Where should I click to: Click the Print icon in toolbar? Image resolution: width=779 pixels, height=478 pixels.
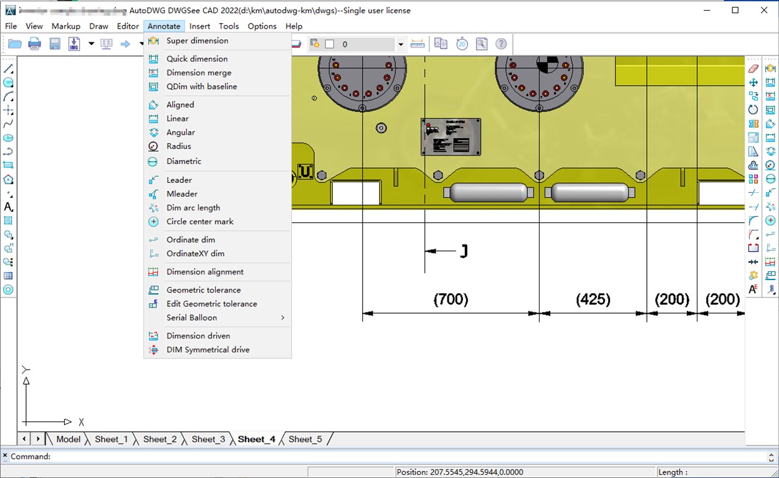[x=35, y=44]
